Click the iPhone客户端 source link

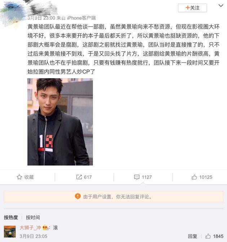point(81,18)
